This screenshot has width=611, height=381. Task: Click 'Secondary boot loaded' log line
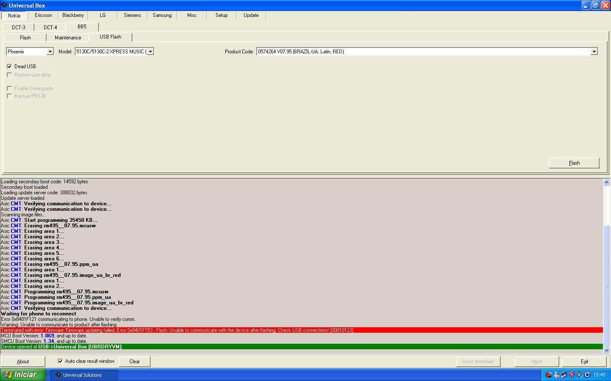point(24,187)
